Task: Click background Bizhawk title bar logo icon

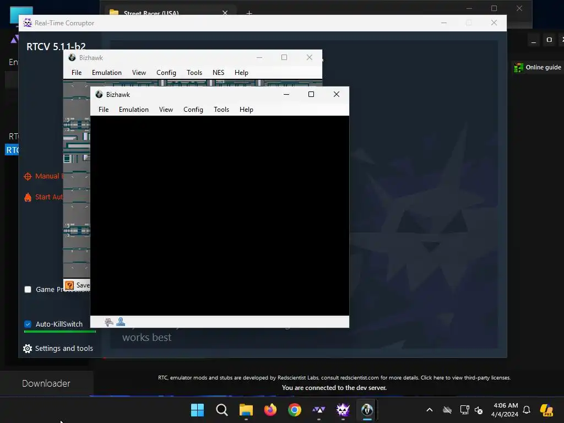Action: tap(72, 57)
